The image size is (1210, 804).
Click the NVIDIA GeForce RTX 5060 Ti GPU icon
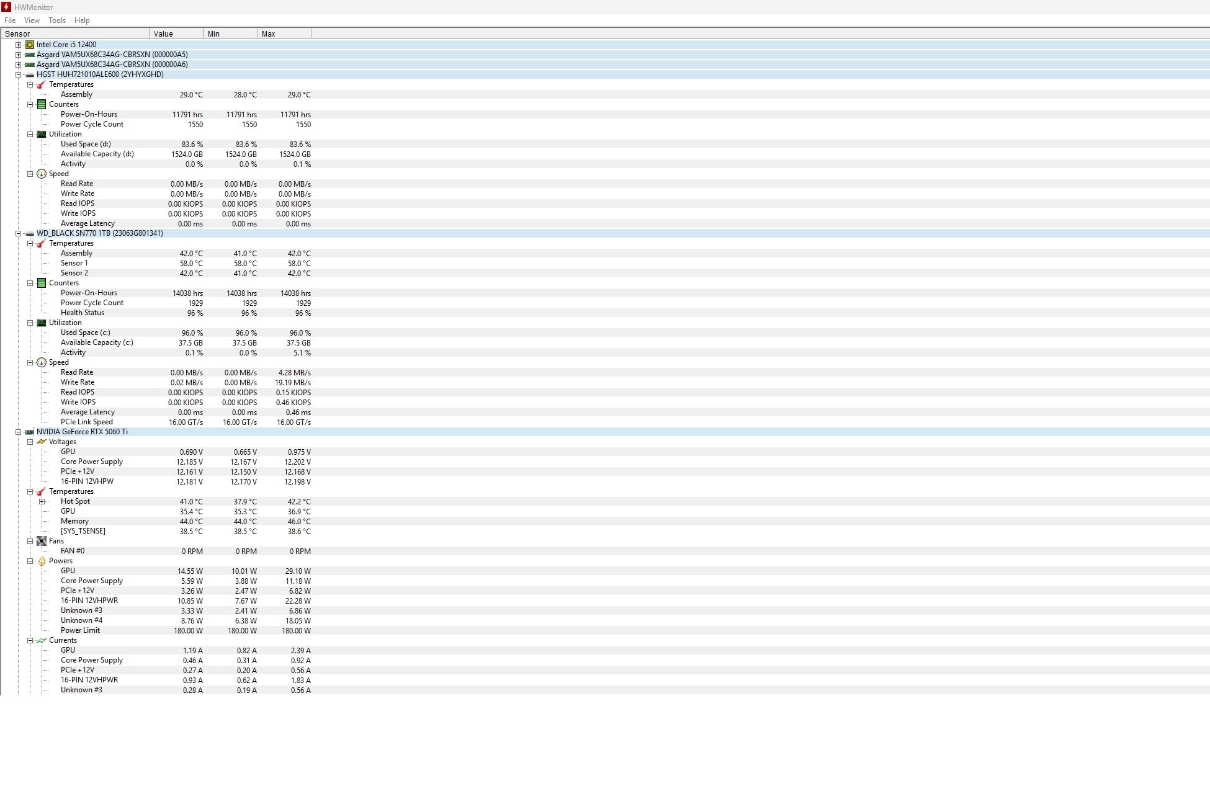coord(30,432)
